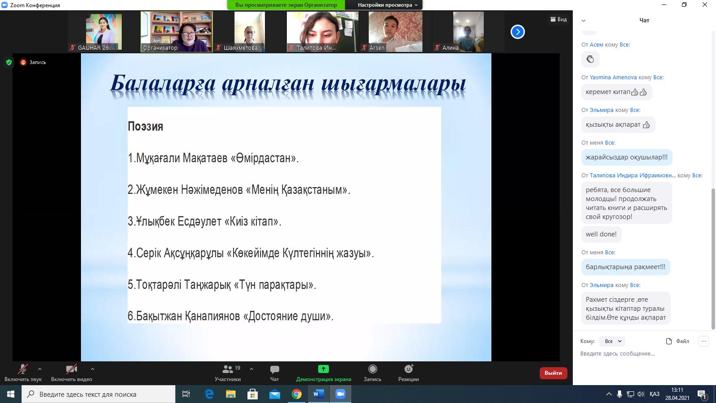Click message 'ребята, все большие молодцы!'
This screenshot has height=403, width=716.
(x=626, y=203)
